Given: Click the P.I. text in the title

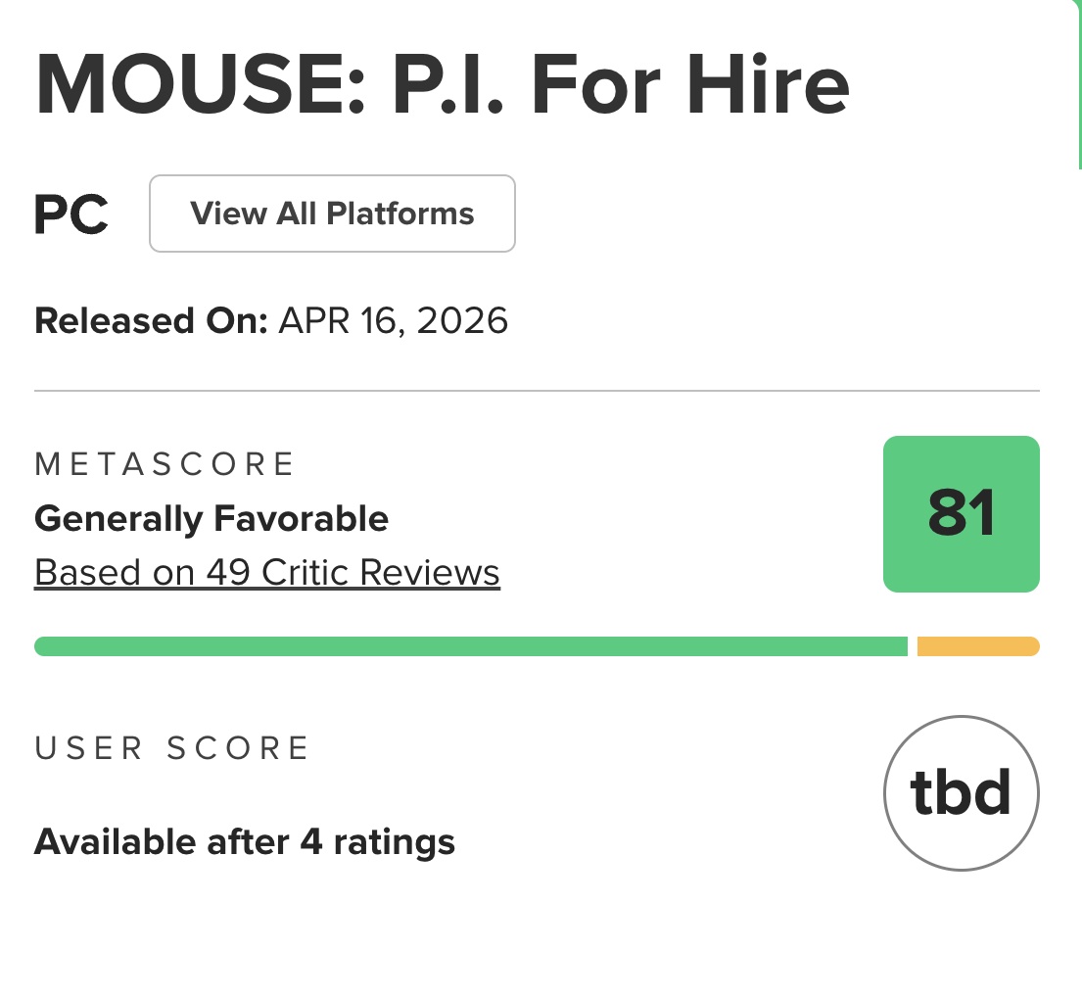Looking at the screenshot, I should 448,85.
